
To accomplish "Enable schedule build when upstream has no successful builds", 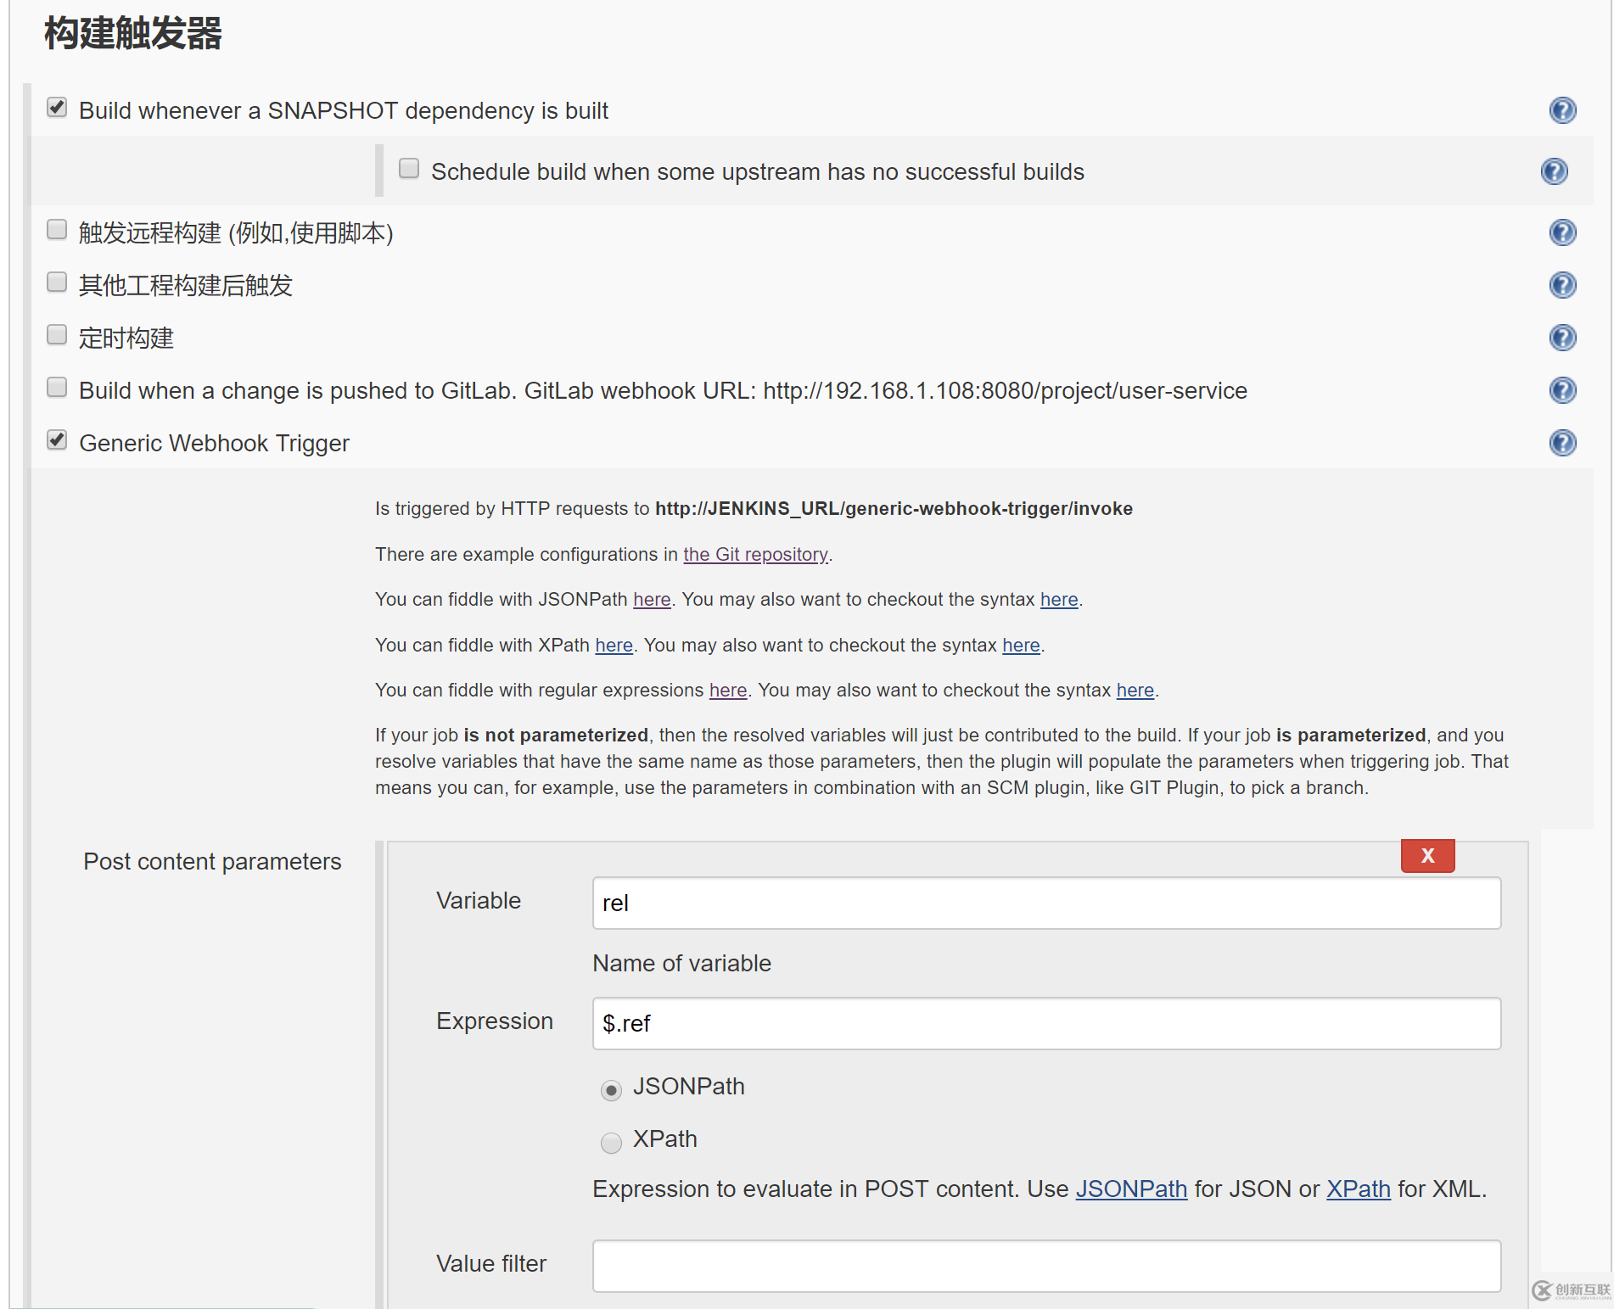I will (409, 168).
